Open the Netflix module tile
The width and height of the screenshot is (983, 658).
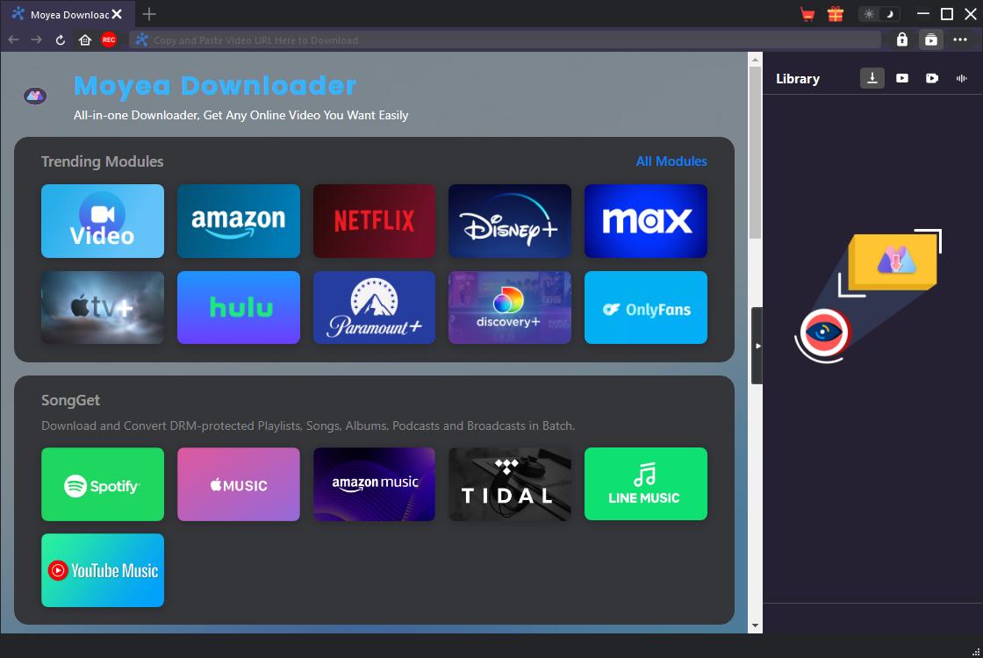374,221
